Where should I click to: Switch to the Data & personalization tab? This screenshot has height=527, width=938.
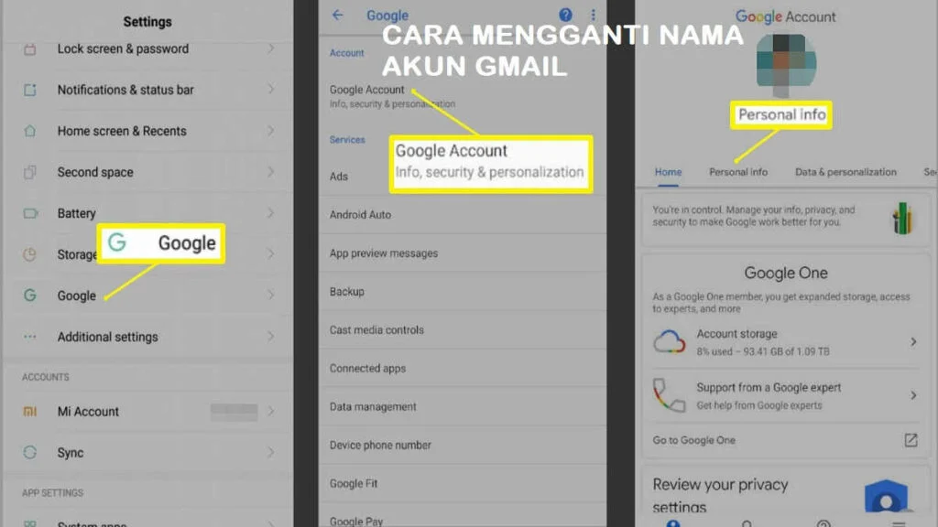845,171
